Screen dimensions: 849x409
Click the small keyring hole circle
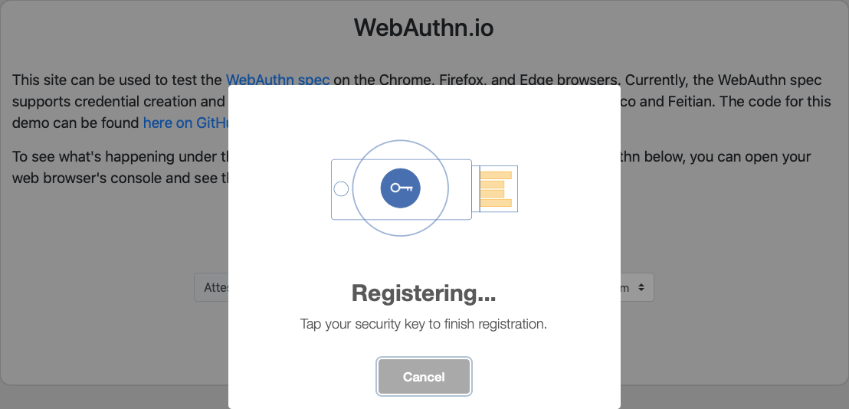point(341,189)
